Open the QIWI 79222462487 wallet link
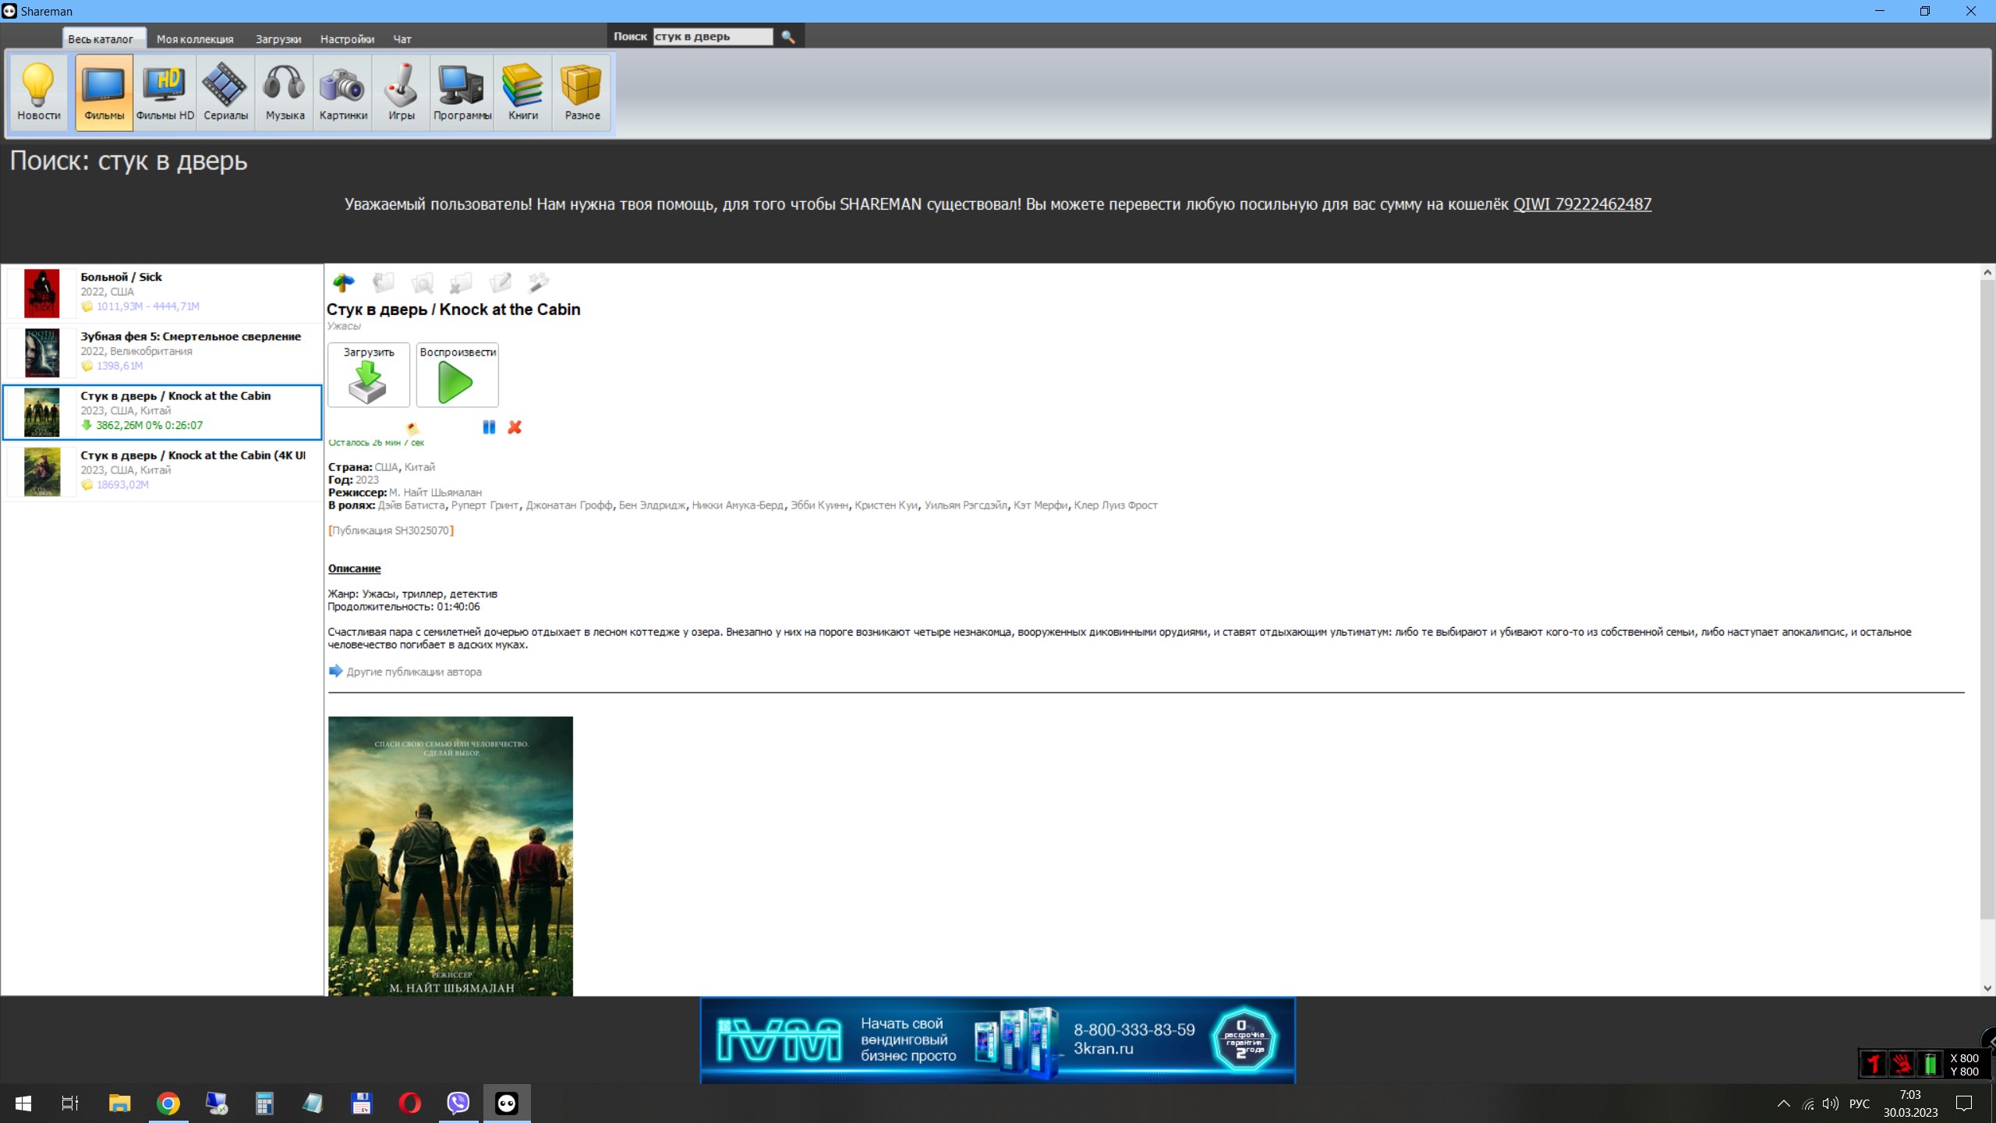 point(1582,204)
